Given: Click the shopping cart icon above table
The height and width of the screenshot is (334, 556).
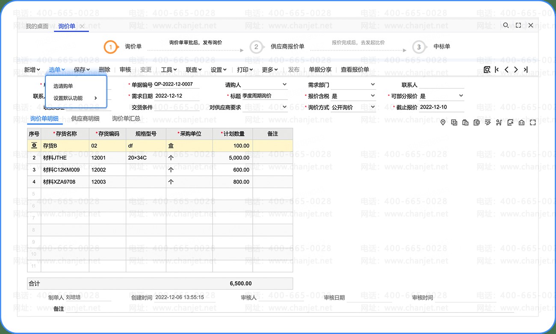Looking at the screenshot, I should click(x=499, y=123).
